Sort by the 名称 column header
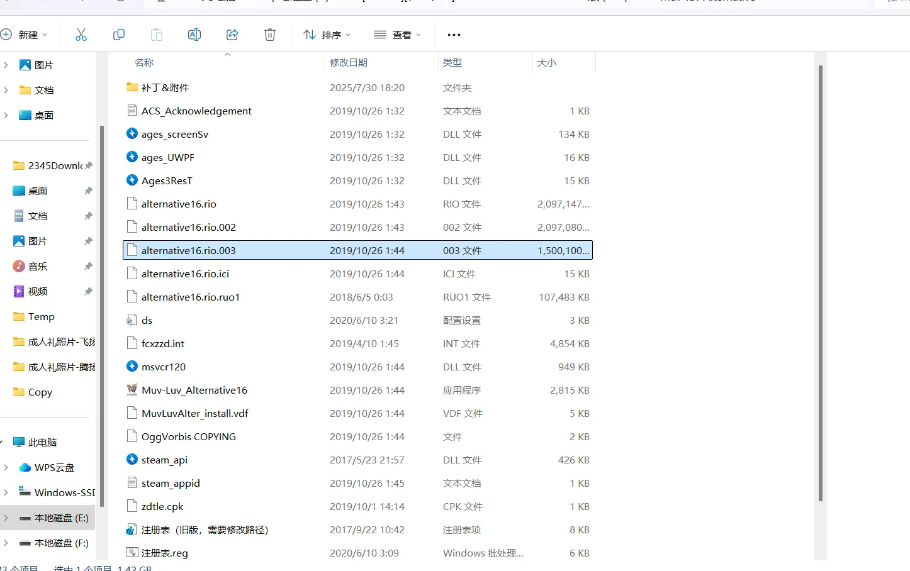Image resolution: width=910 pixels, height=571 pixels. (144, 62)
